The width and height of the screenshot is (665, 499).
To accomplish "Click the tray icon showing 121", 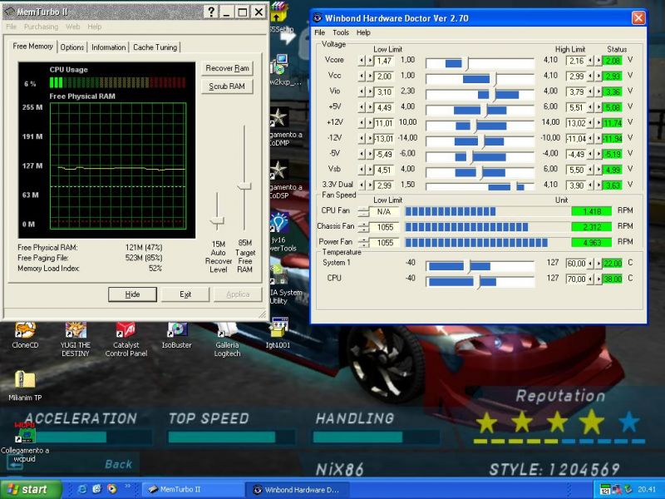I will point(605,489).
